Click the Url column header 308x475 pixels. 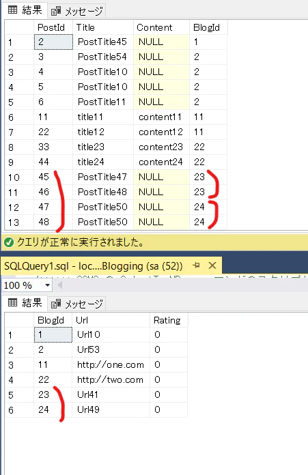(111, 320)
